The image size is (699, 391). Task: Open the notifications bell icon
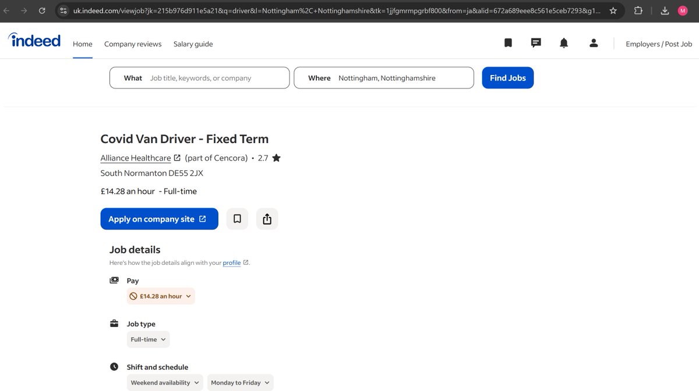coord(564,43)
